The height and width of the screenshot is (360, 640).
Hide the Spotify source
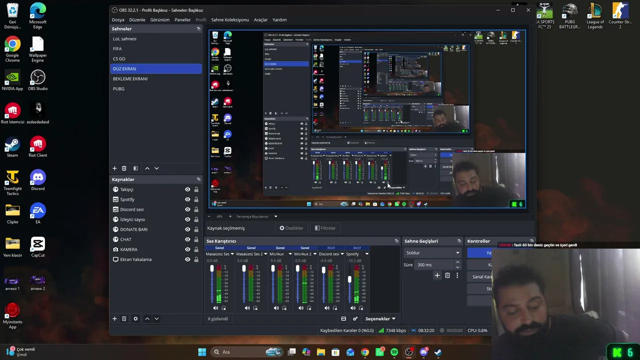coord(187,199)
